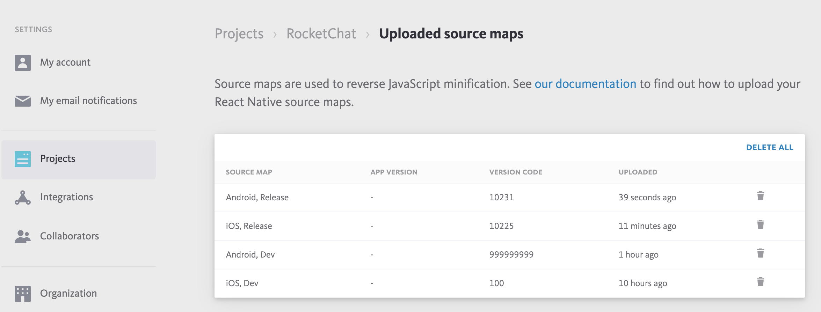Delete the Android, Release source map
This screenshot has width=821, height=312.
pyautogui.click(x=760, y=196)
